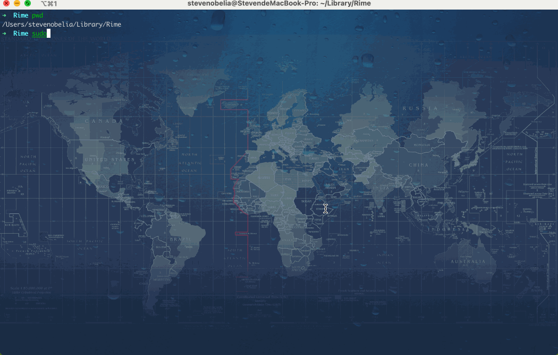Click the RUSSIA label on the map background
The image size is (558, 355).
point(420,109)
